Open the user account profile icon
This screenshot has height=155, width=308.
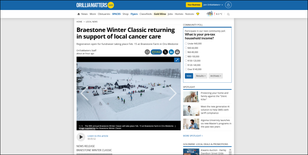coord(228,5)
